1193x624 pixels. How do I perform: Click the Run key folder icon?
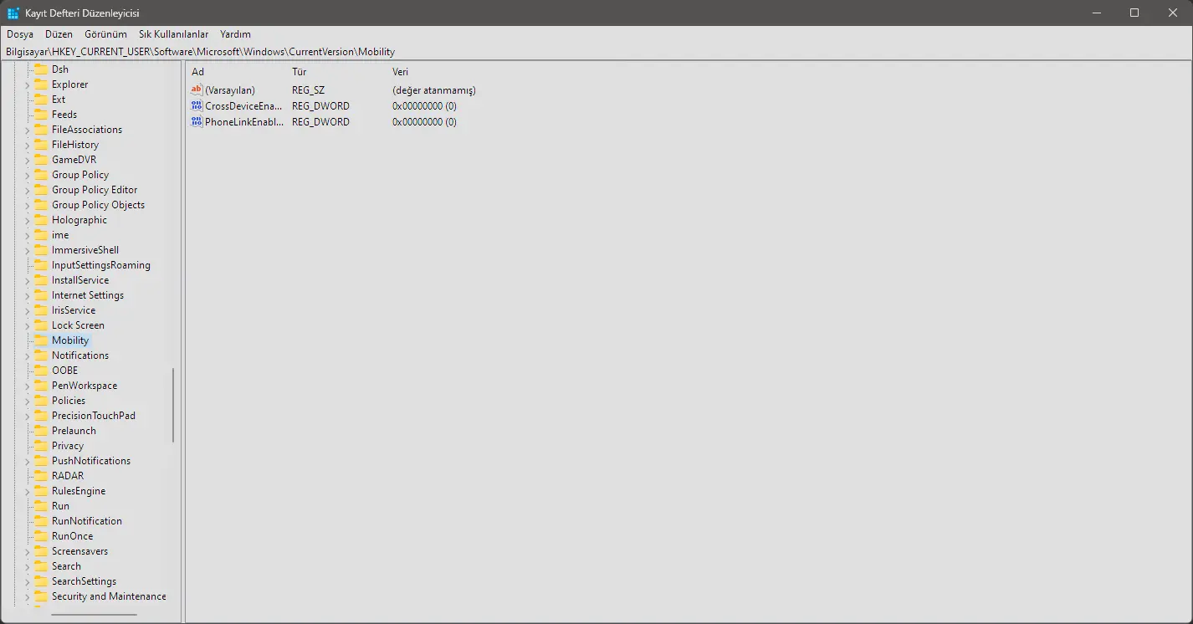(x=40, y=506)
